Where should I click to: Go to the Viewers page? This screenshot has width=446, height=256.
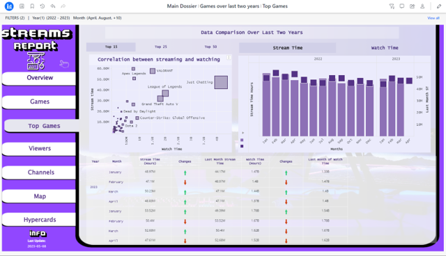tap(39, 148)
